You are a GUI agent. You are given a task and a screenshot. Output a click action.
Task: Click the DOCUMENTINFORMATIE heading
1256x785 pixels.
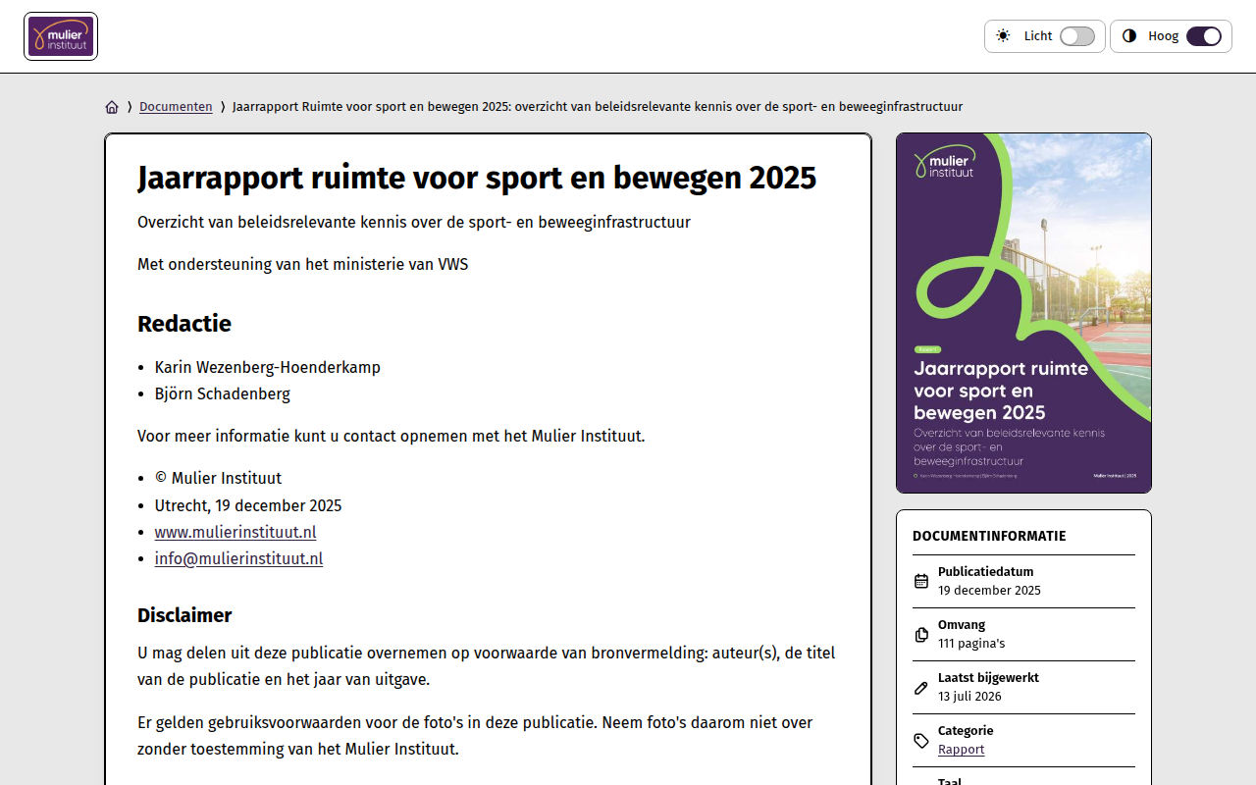tap(989, 536)
